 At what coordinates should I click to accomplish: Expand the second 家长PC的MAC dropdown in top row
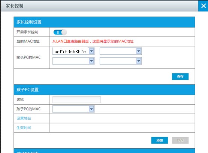(x=139, y=51)
